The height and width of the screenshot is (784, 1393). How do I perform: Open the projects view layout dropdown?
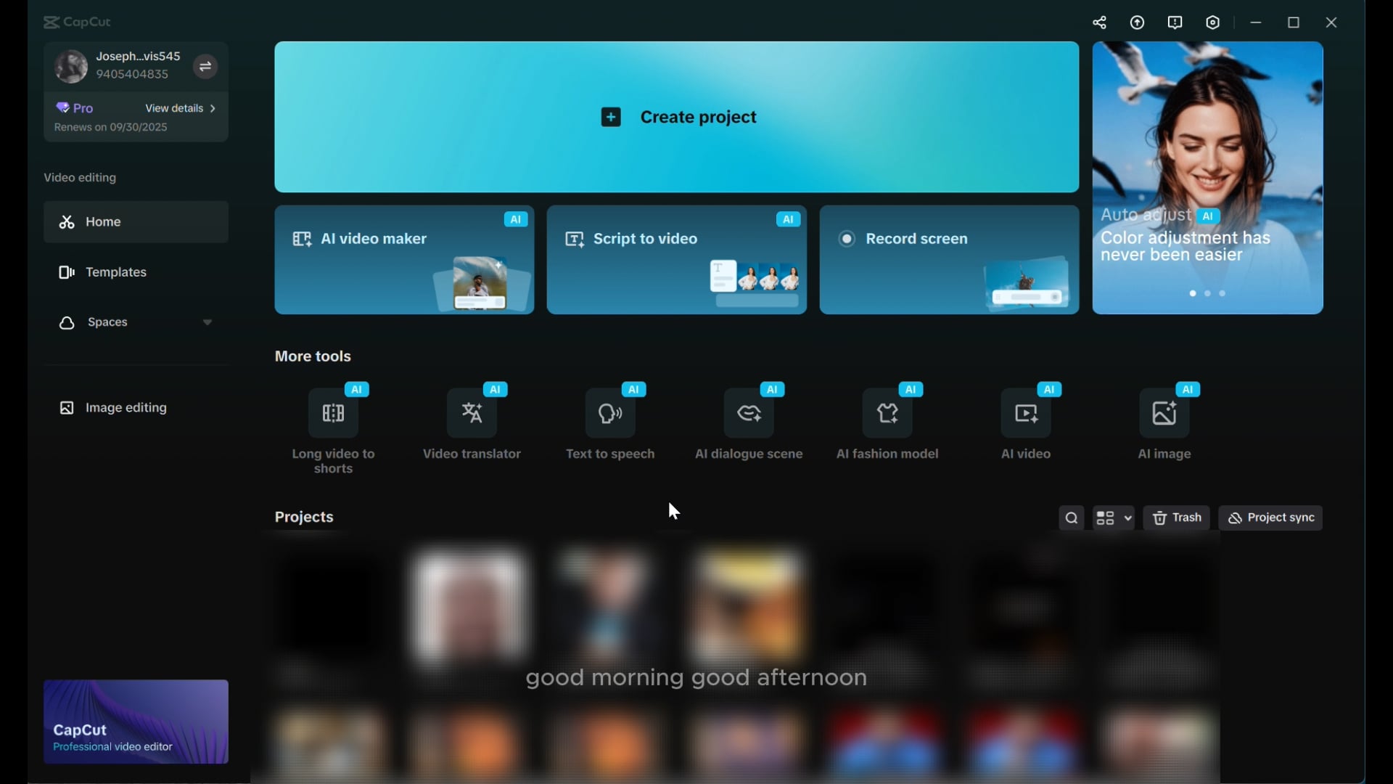[1114, 518]
